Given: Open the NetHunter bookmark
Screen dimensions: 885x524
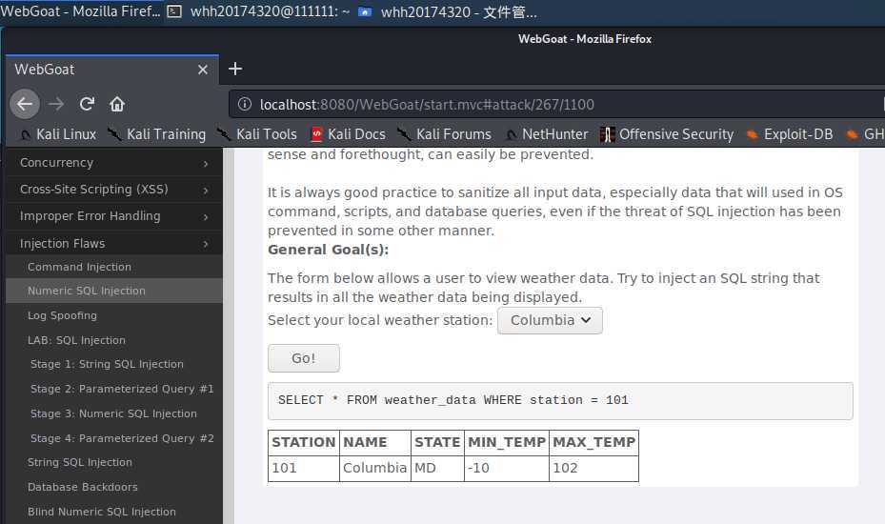Looking at the screenshot, I should coord(547,134).
